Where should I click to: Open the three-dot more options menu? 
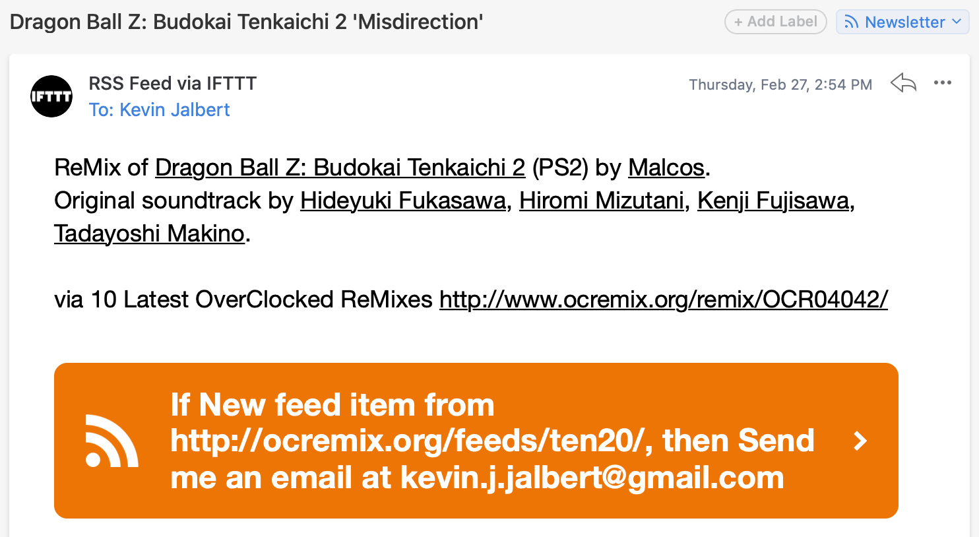(x=943, y=82)
